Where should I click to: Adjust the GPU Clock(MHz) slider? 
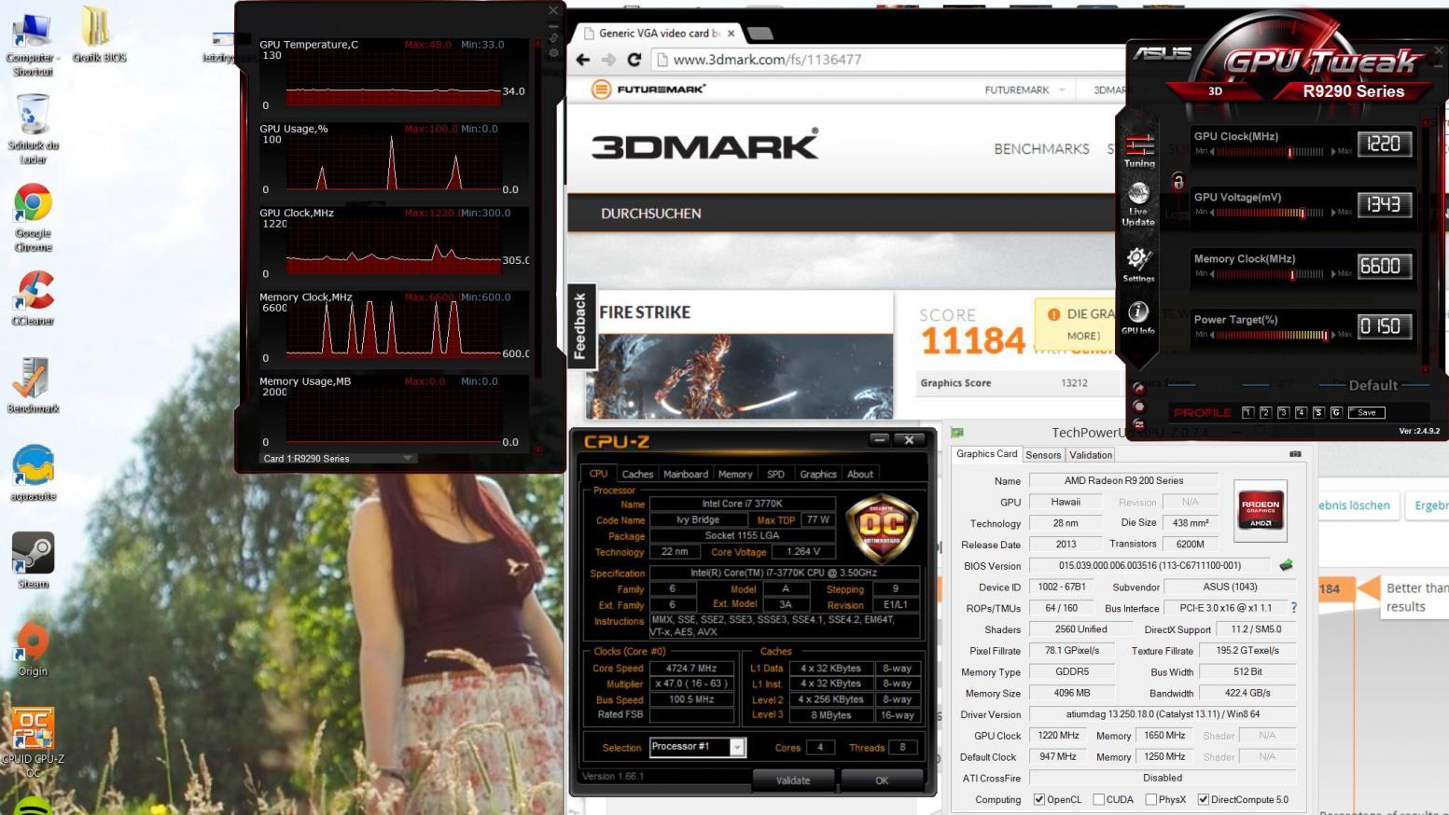coord(1271,151)
